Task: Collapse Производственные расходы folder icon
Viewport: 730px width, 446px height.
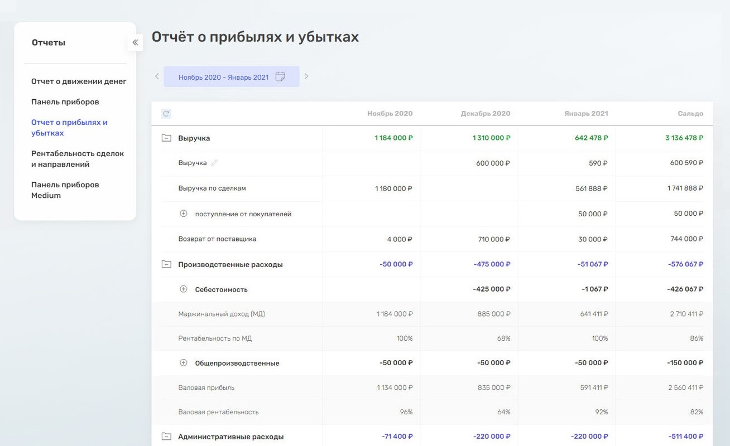Action: (x=166, y=264)
